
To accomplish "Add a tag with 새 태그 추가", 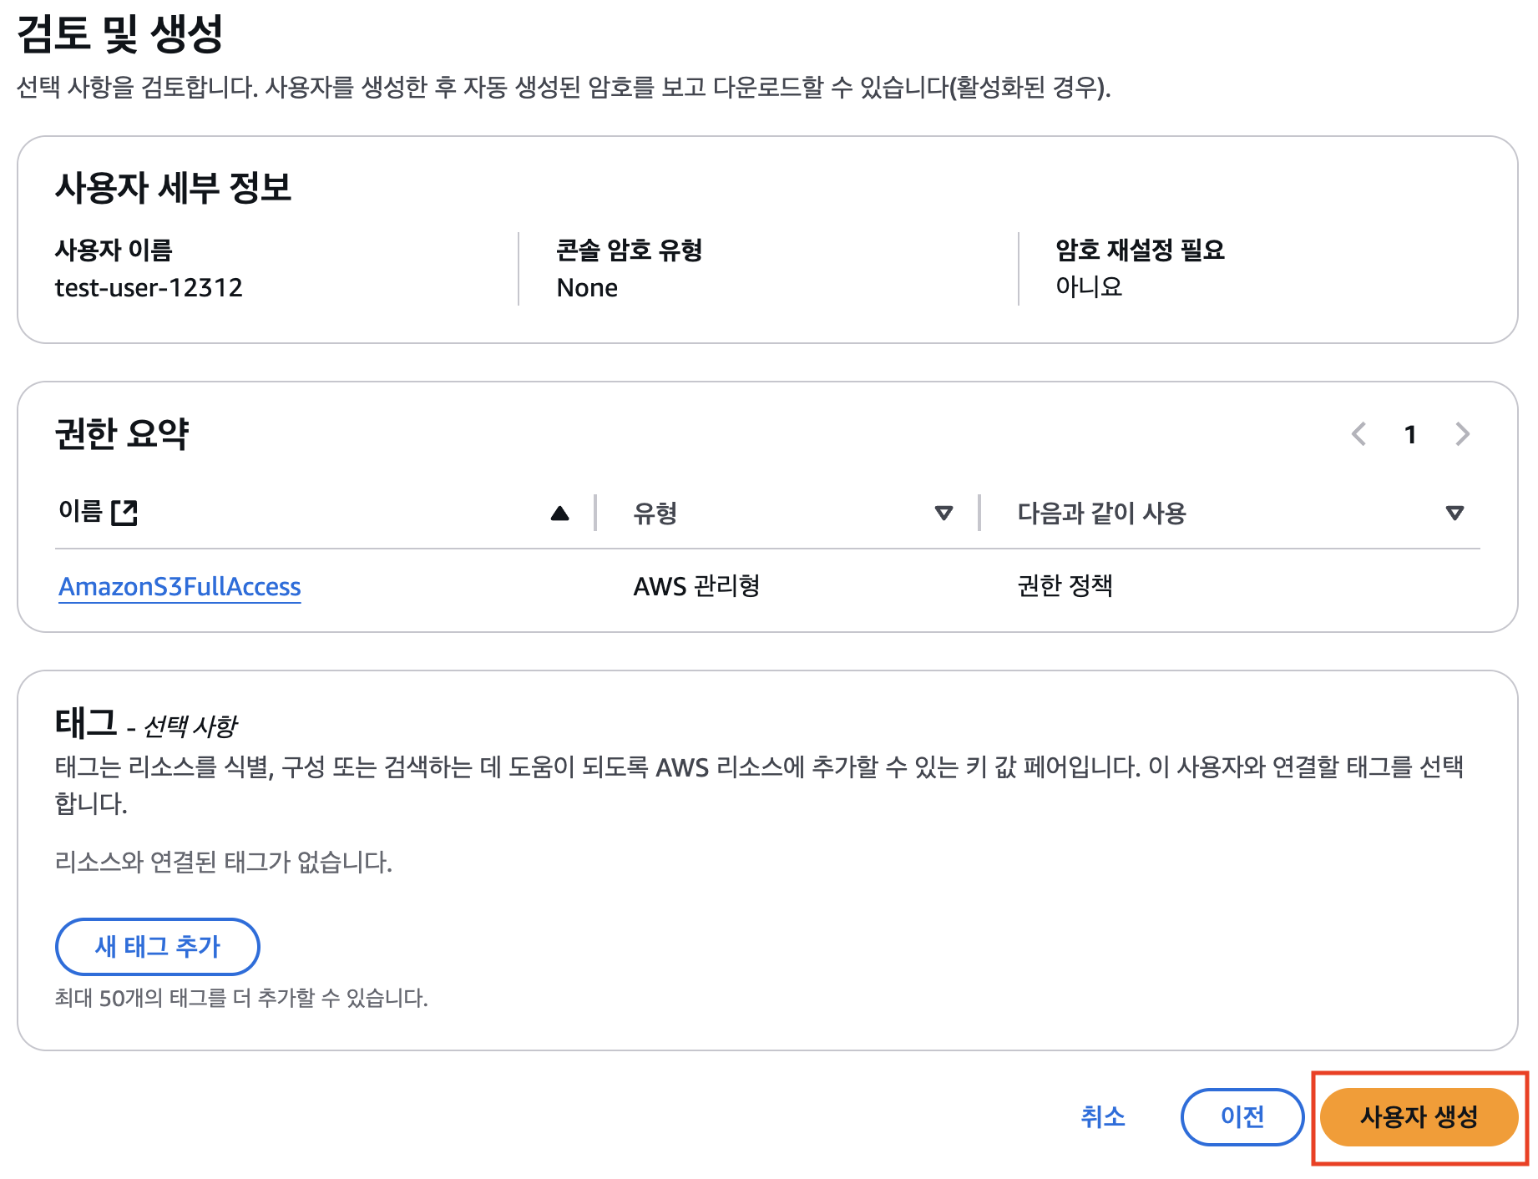I will 157,946.
